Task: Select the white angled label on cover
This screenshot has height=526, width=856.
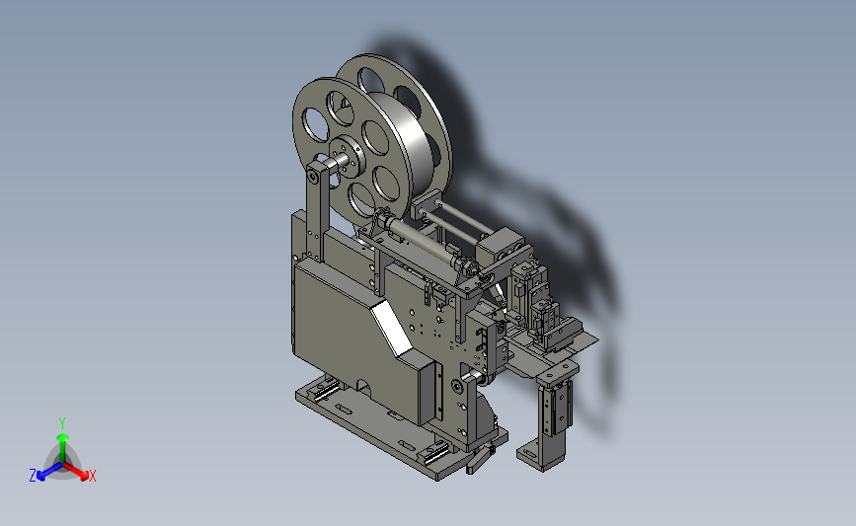Action: (391, 331)
